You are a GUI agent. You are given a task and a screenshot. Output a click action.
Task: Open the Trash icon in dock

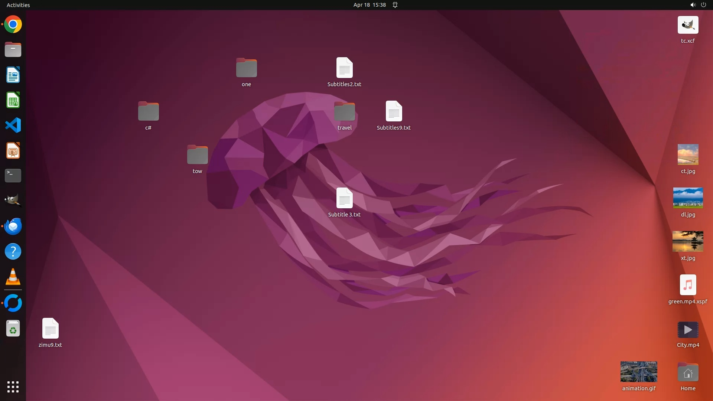[x=13, y=329]
